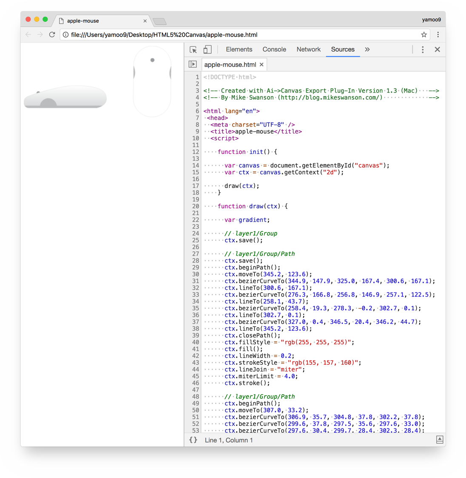
Task: Show the console drawer icon at bottom right
Action: [x=440, y=440]
